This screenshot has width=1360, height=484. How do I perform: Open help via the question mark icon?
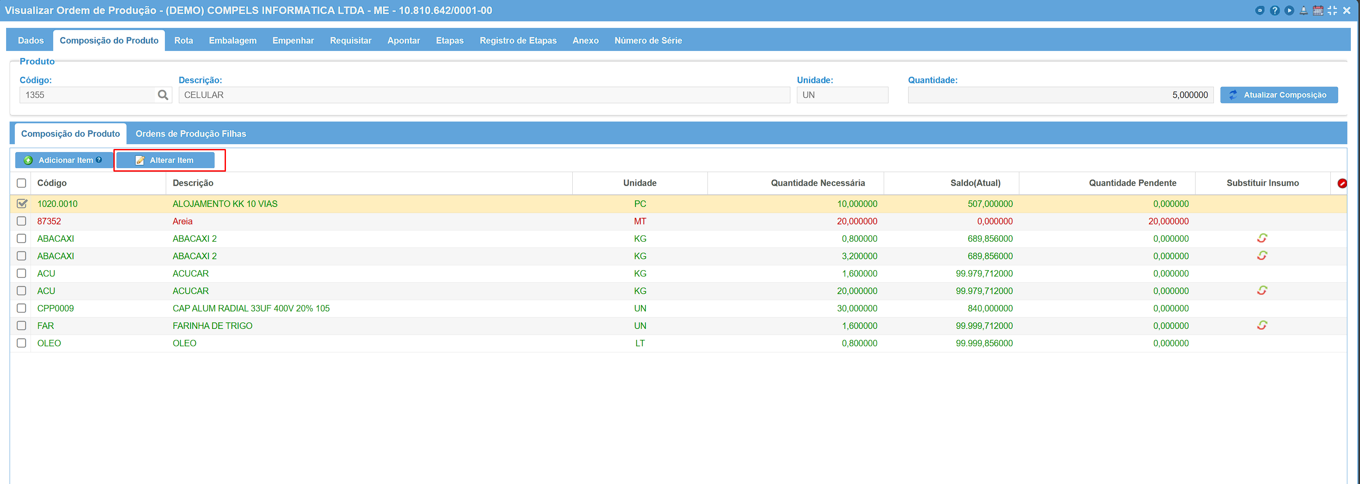coord(1275,10)
